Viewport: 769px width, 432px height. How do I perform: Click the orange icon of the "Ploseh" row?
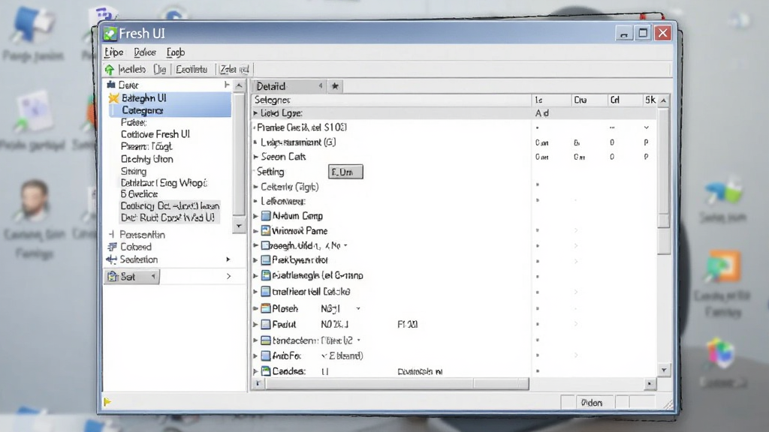coord(266,308)
